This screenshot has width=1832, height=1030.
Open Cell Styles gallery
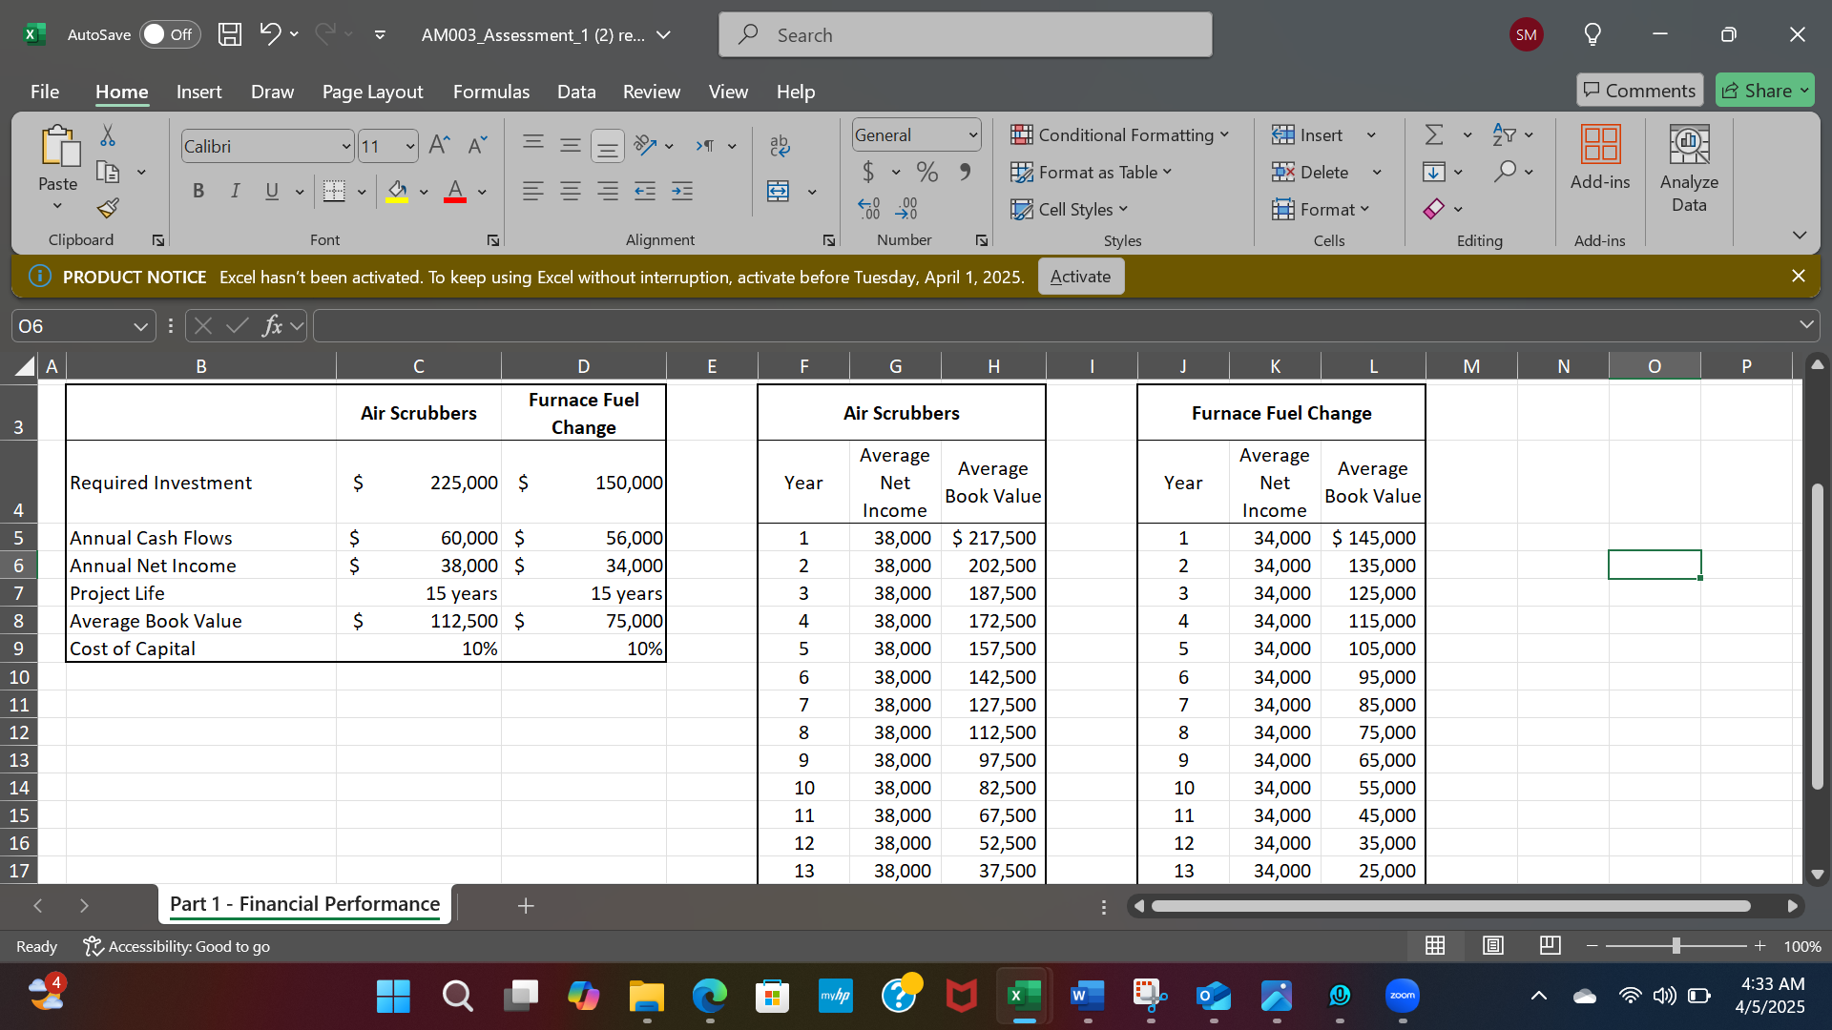pos(1070,209)
